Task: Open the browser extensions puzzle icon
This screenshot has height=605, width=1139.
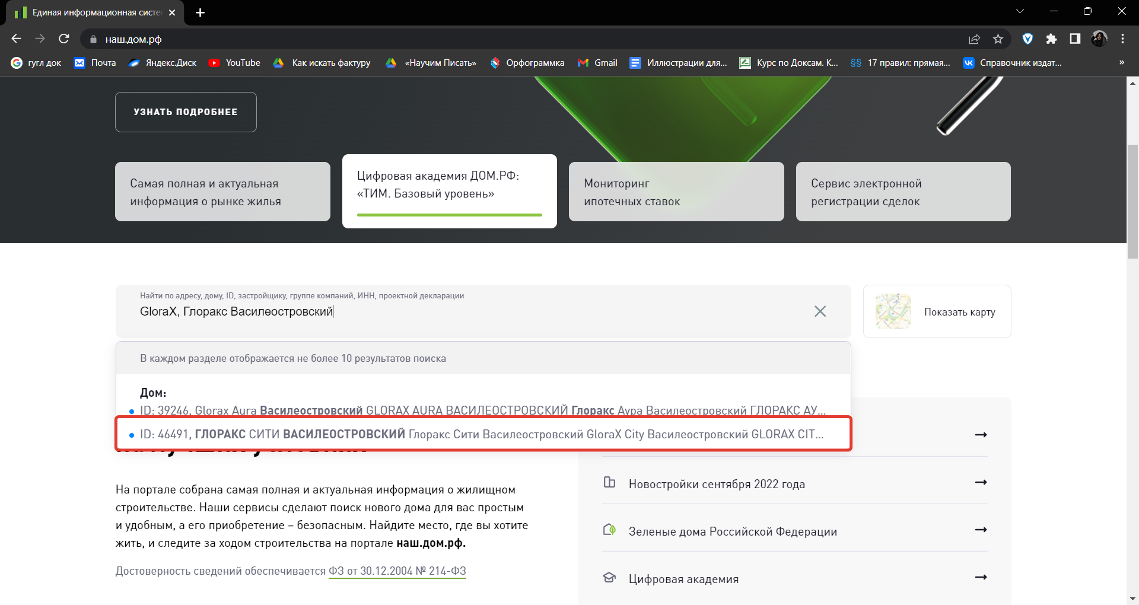Action: [x=1051, y=39]
